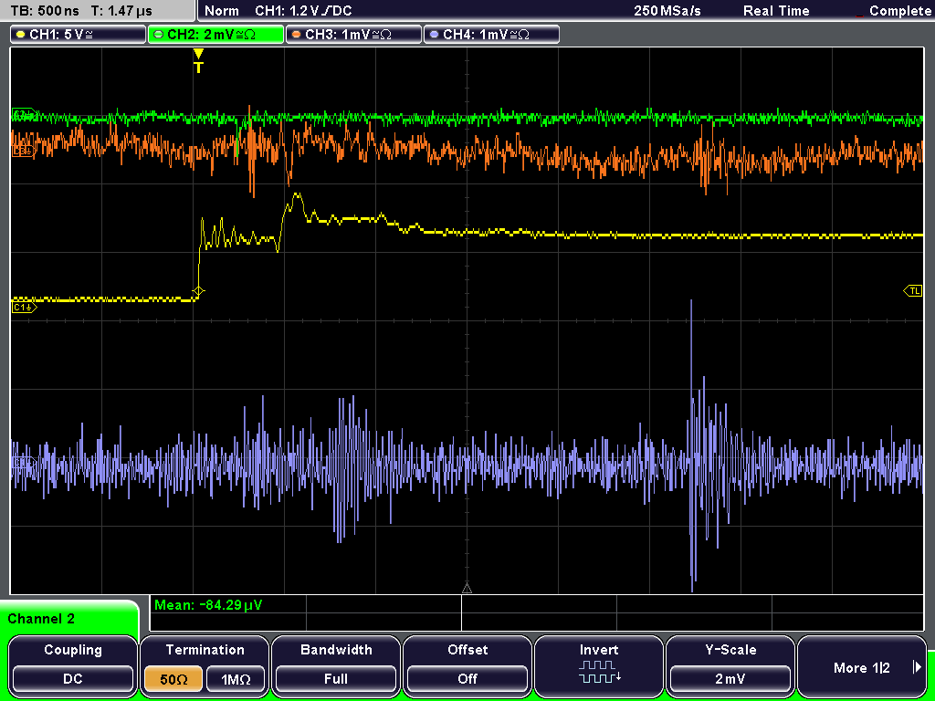This screenshot has height=701, width=935.
Task: Click the T: 1.47 µs trigger offset readout
Action: tap(122, 11)
